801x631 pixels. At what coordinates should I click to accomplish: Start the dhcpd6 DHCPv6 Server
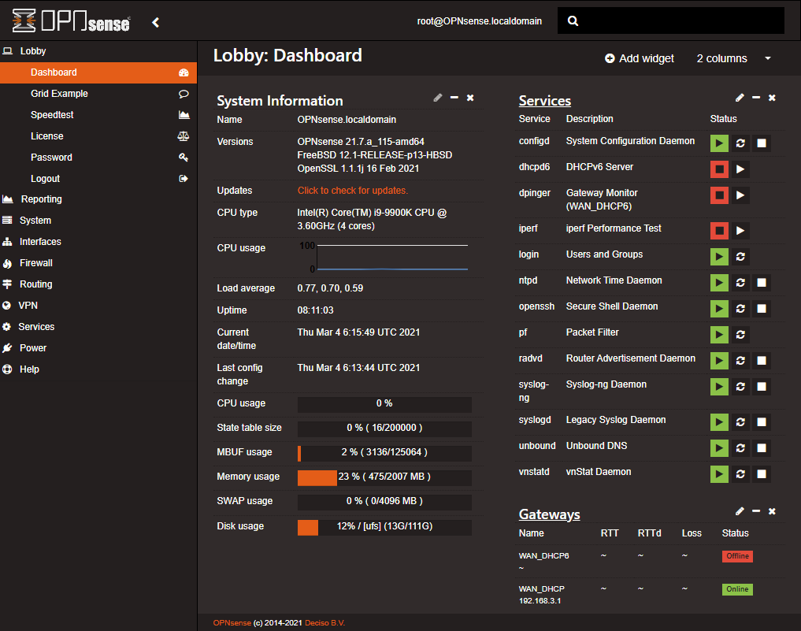(740, 169)
